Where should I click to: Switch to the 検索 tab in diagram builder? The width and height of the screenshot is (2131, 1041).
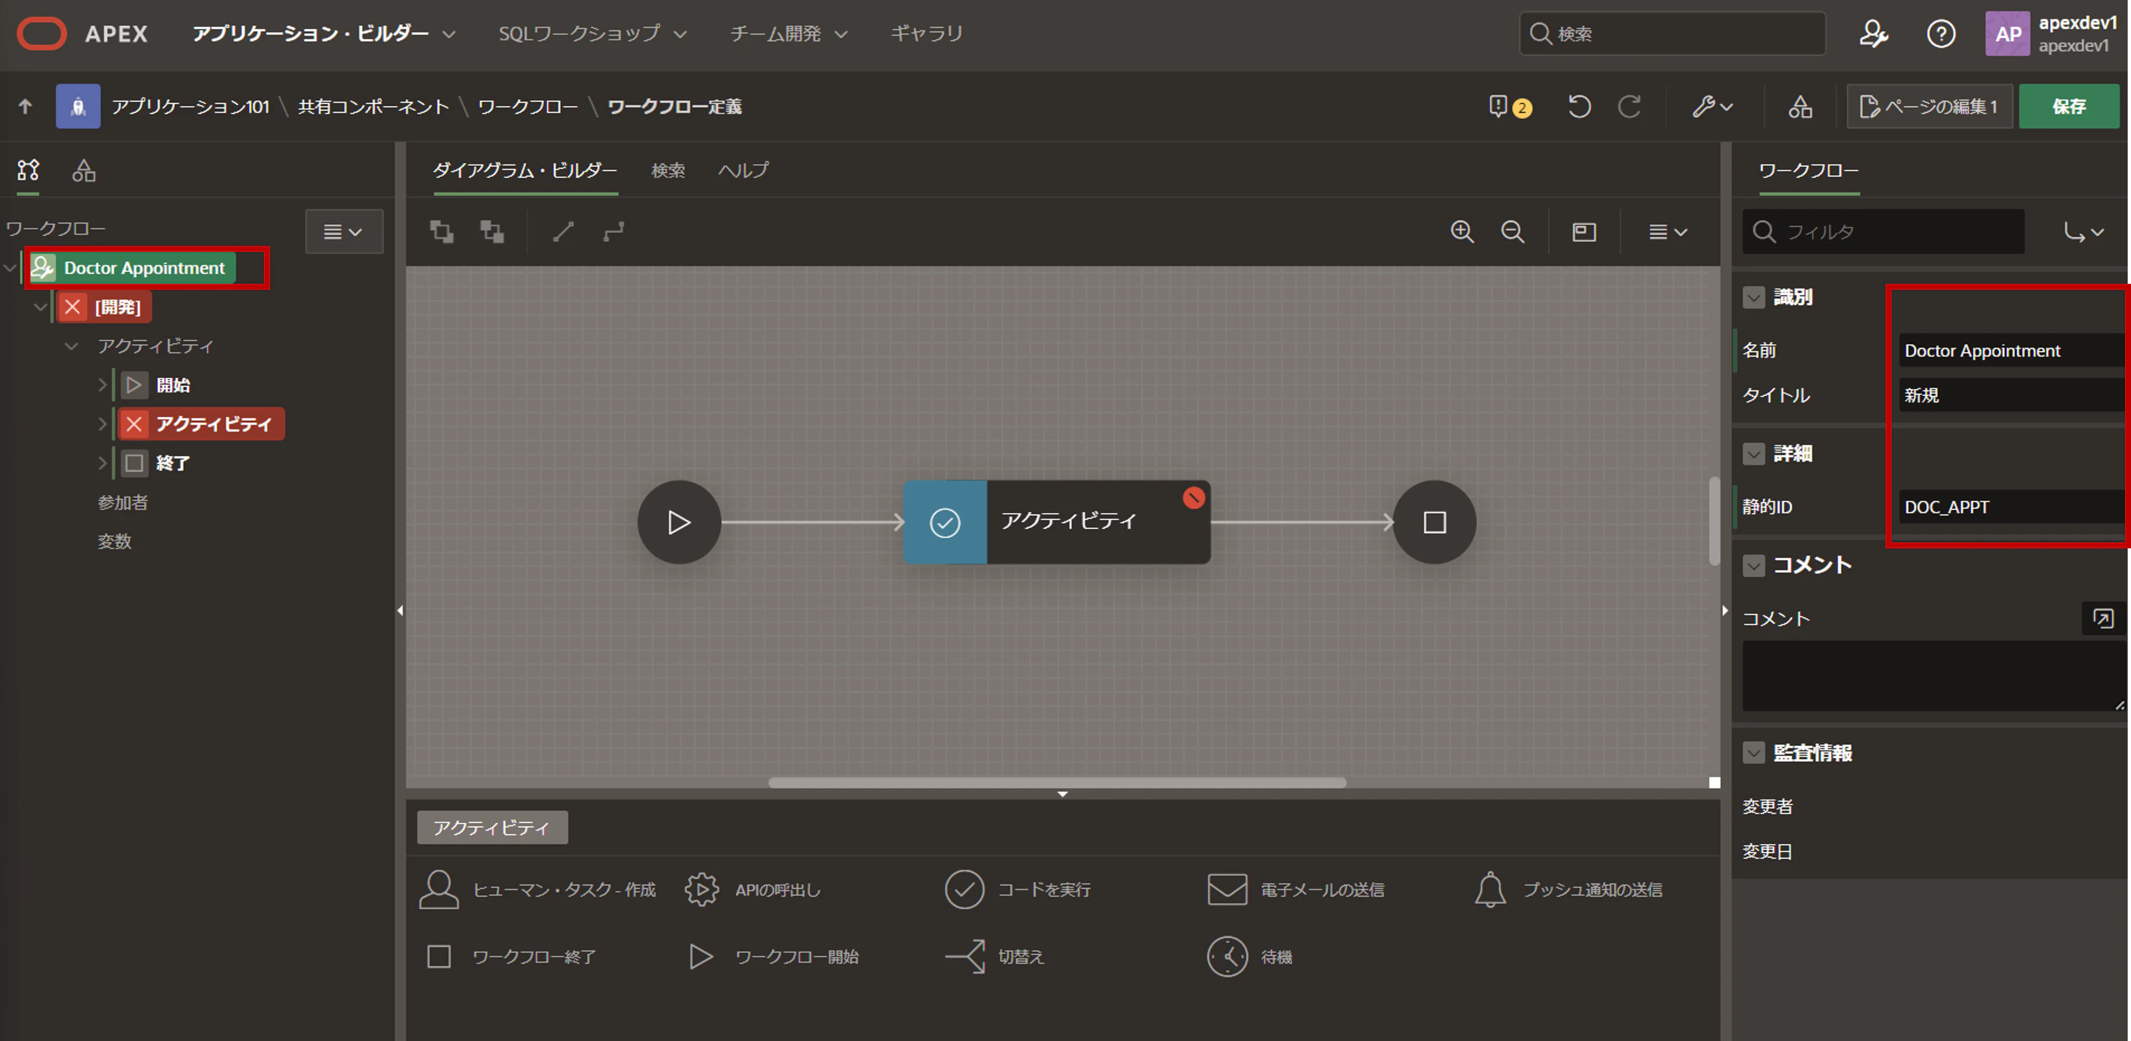coord(669,170)
